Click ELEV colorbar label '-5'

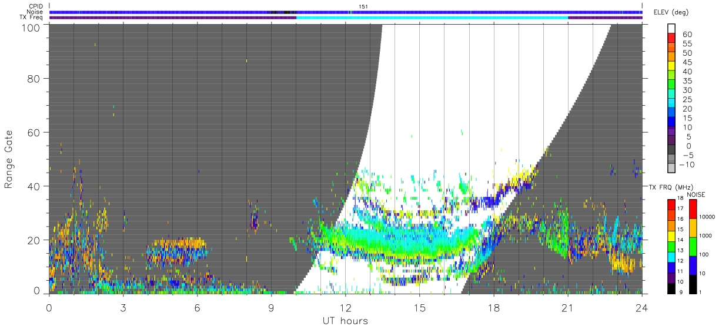click(x=687, y=156)
